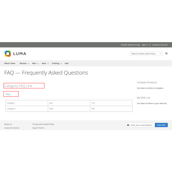
Task: Open the What's New menu item
Action: pyautogui.click(x=10, y=63)
